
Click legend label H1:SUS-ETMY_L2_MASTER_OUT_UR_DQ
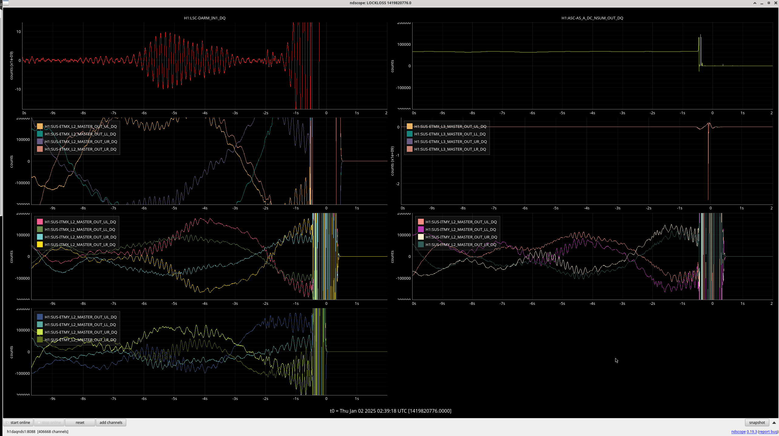click(81, 332)
